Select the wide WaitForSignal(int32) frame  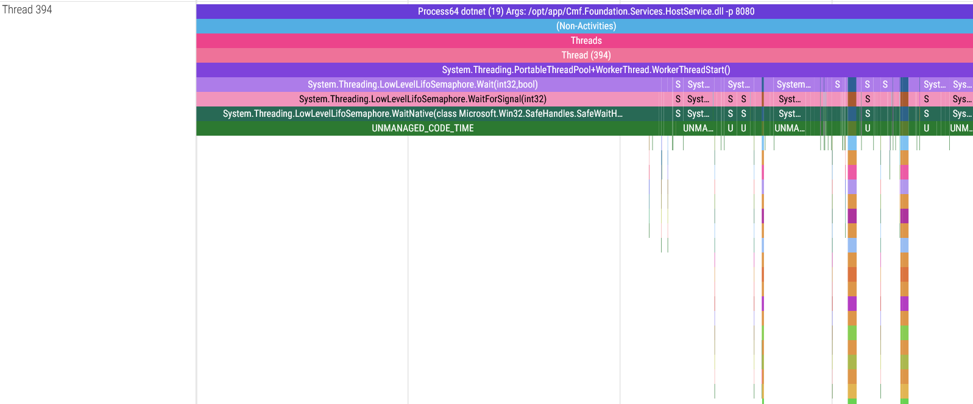tap(422, 99)
